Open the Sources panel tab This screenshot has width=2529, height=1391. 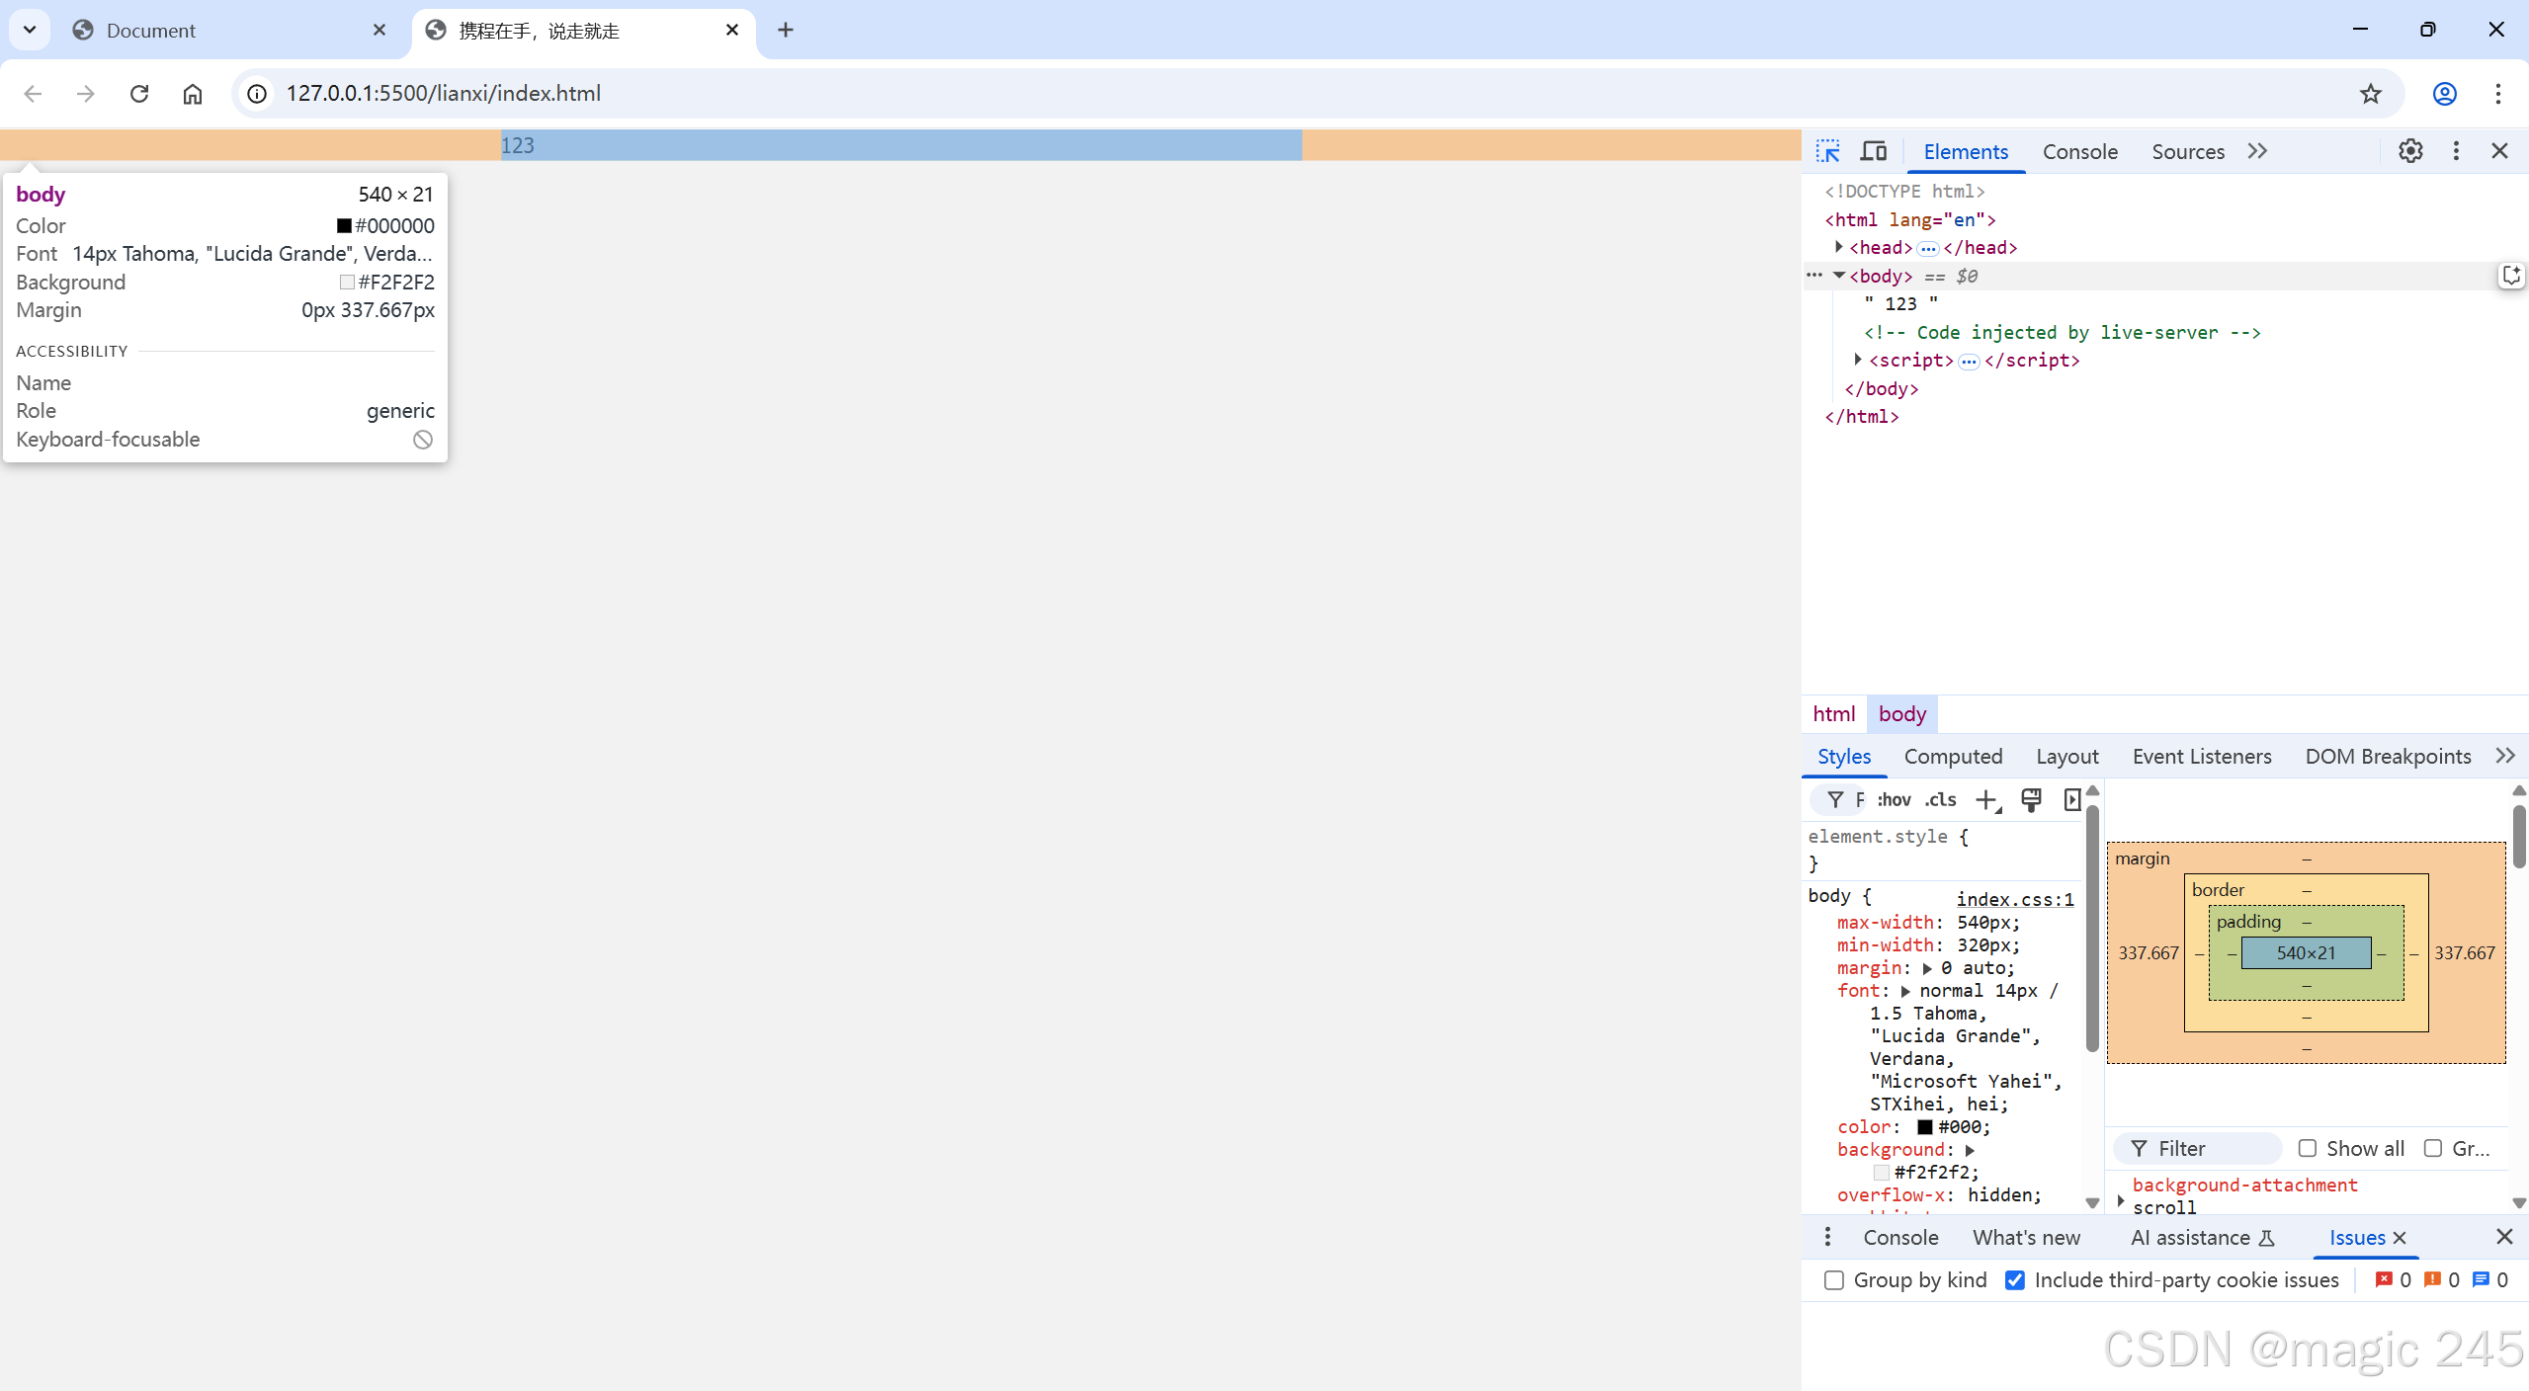[2188, 151]
